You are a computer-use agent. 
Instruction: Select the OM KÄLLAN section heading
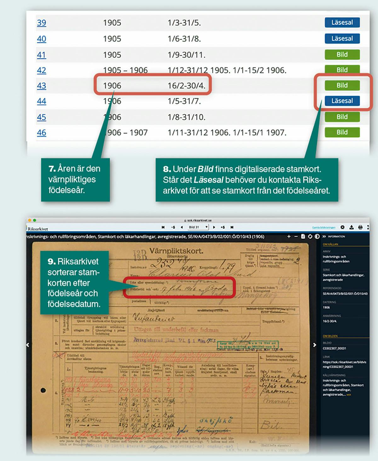(x=330, y=244)
